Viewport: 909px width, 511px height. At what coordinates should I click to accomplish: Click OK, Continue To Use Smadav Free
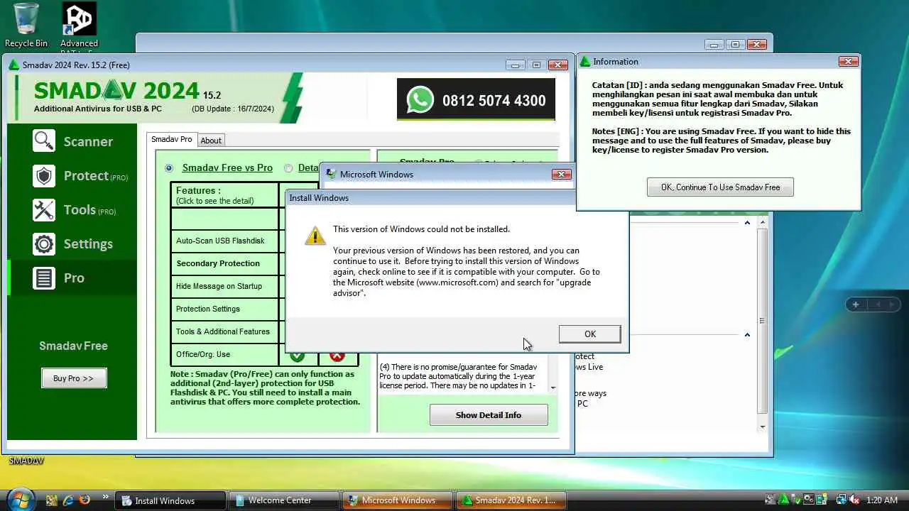click(720, 187)
